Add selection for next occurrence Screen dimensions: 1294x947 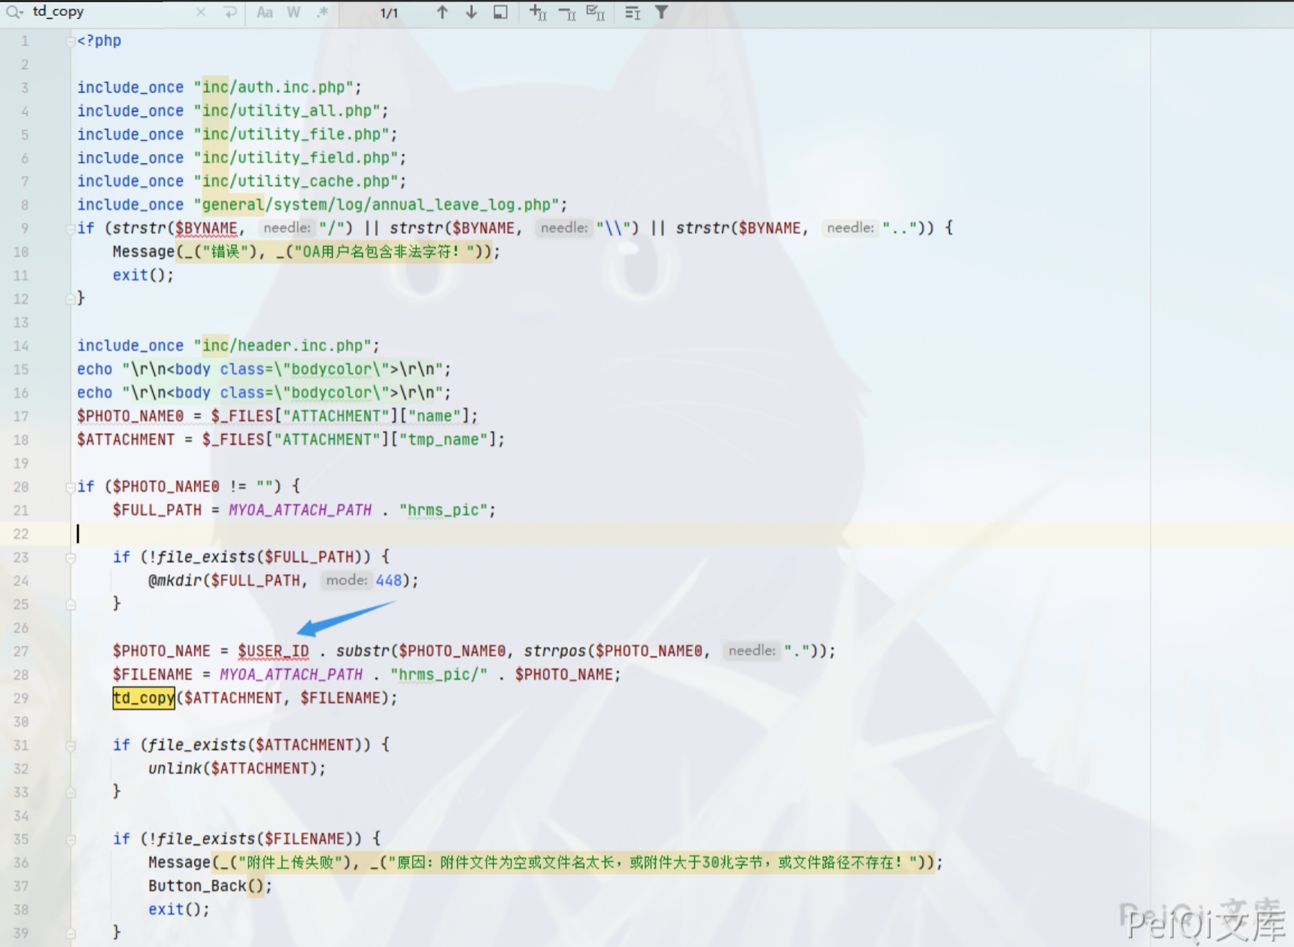[x=538, y=12]
